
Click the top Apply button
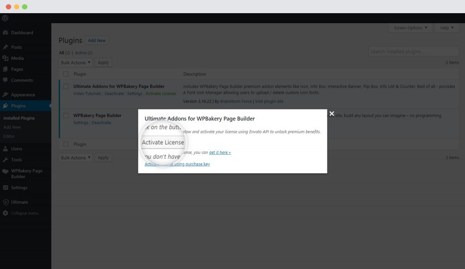[103, 63]
